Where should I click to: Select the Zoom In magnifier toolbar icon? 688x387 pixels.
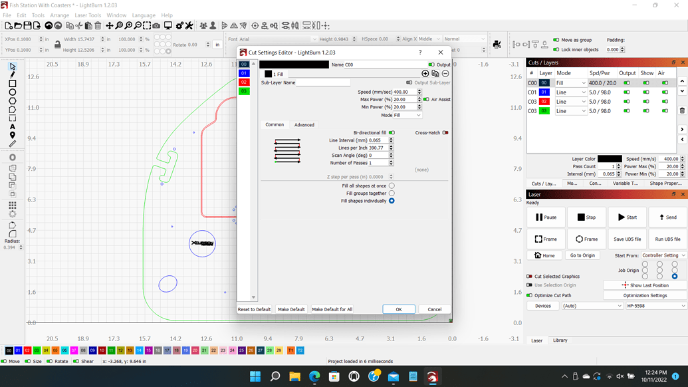(129, 27)
